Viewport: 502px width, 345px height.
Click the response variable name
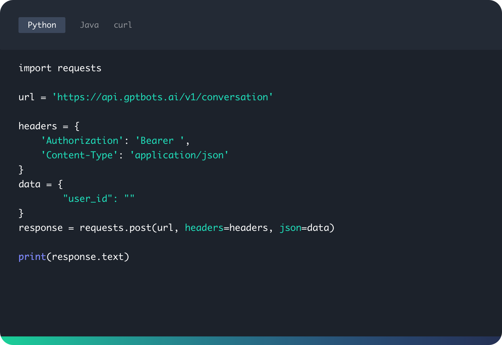click(x=41, y=227)
